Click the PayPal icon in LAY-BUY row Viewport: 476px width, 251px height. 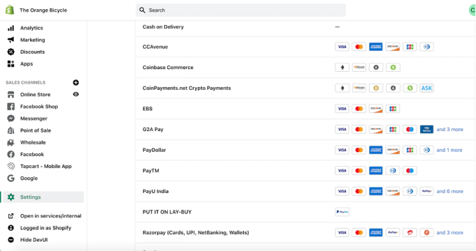click(342, 212)
